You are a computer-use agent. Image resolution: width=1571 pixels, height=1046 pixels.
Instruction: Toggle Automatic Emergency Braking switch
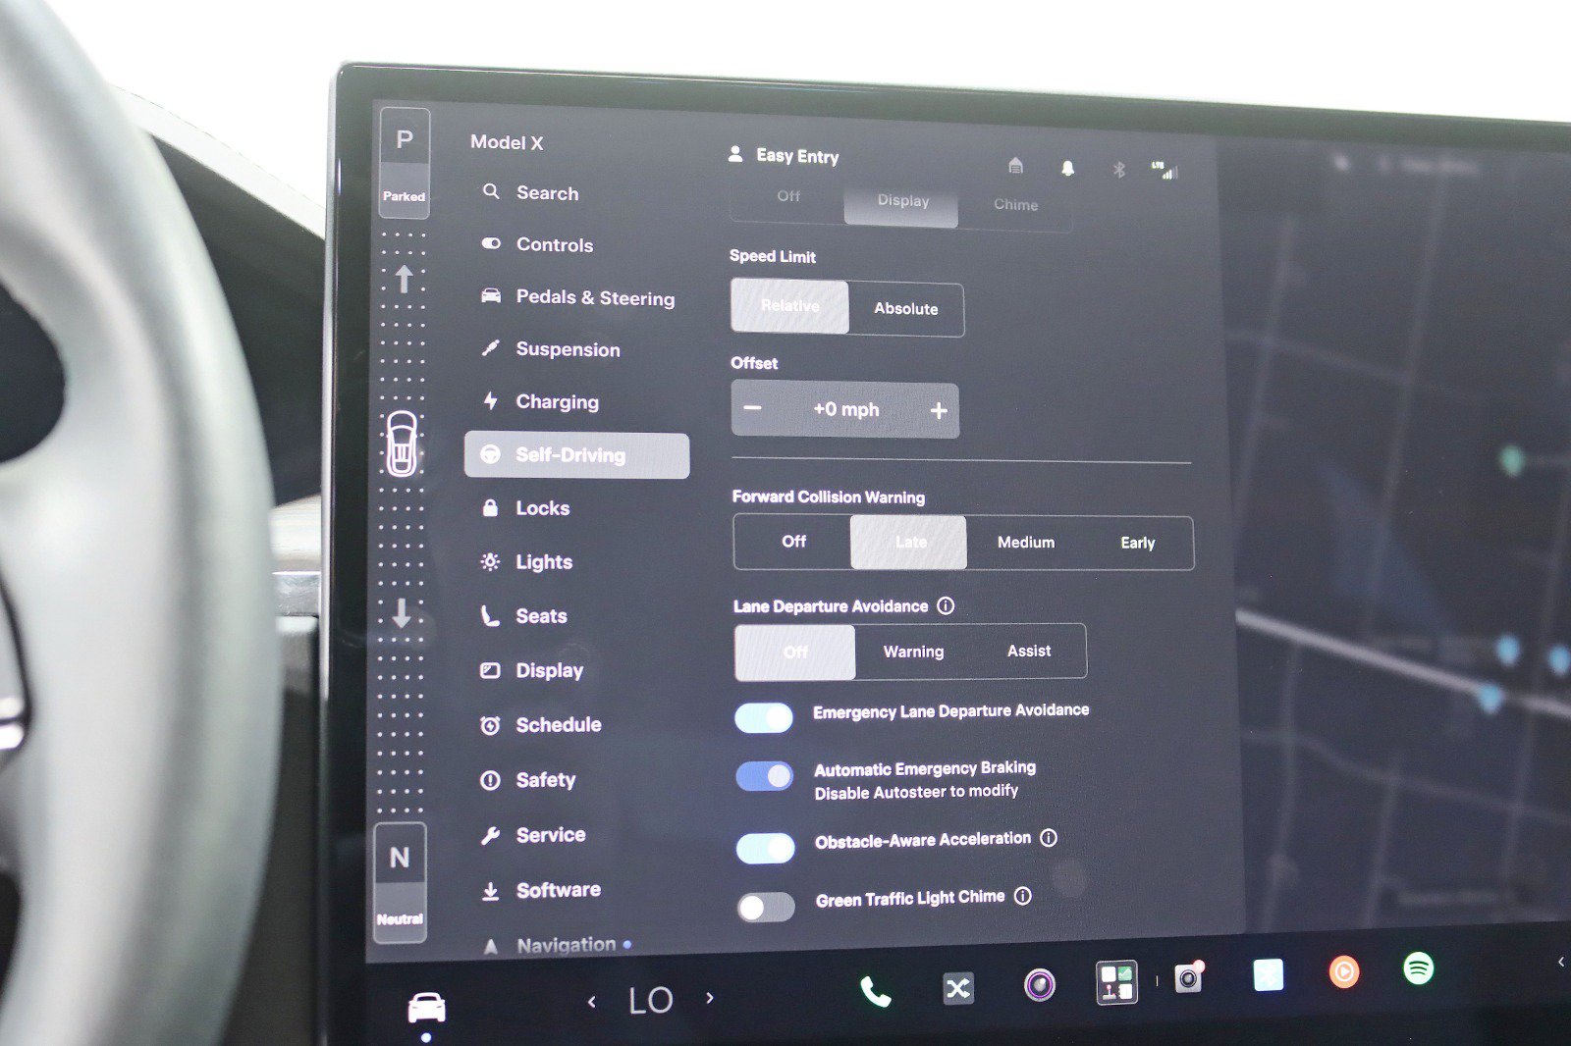[x=765, y=776]
